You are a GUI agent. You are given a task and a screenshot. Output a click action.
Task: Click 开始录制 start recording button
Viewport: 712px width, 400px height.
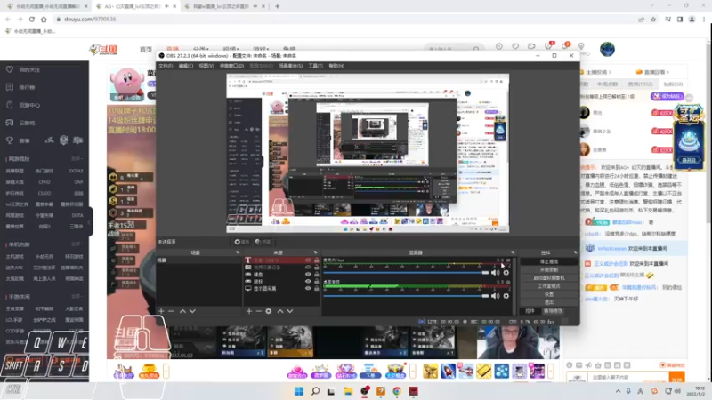point(549,270)
